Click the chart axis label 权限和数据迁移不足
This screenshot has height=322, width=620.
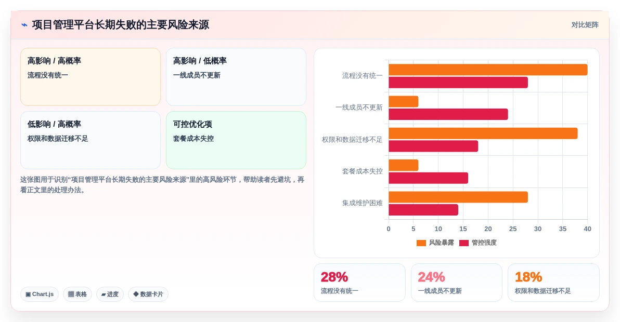click(352, 140)
